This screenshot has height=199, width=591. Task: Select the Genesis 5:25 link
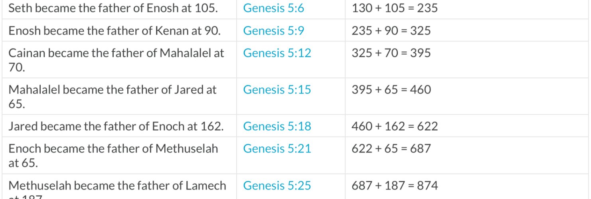(277, 185)
